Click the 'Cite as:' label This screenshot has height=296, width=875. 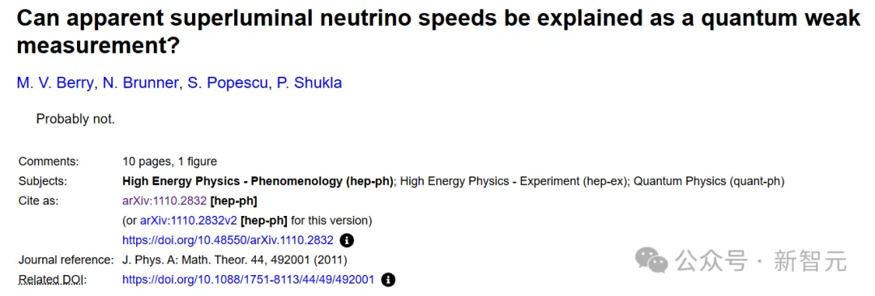(39, 201)
